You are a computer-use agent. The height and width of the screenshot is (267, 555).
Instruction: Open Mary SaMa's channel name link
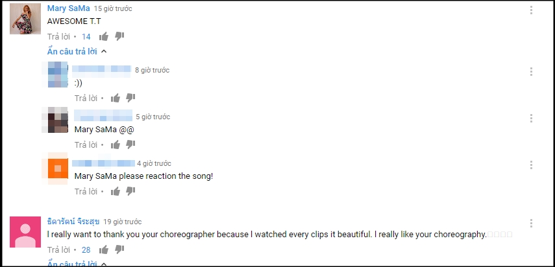[68, 8]
